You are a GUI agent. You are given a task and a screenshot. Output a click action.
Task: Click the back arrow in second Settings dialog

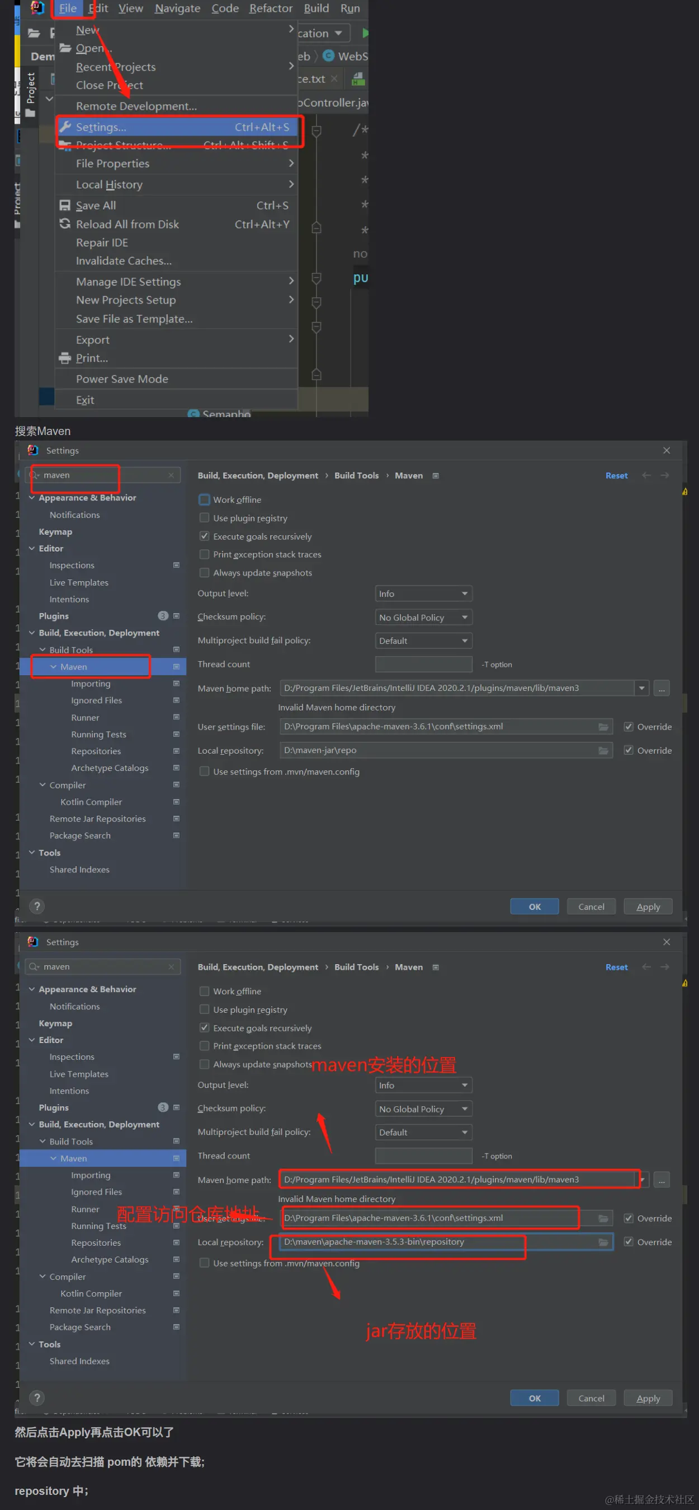coord(646,966)
